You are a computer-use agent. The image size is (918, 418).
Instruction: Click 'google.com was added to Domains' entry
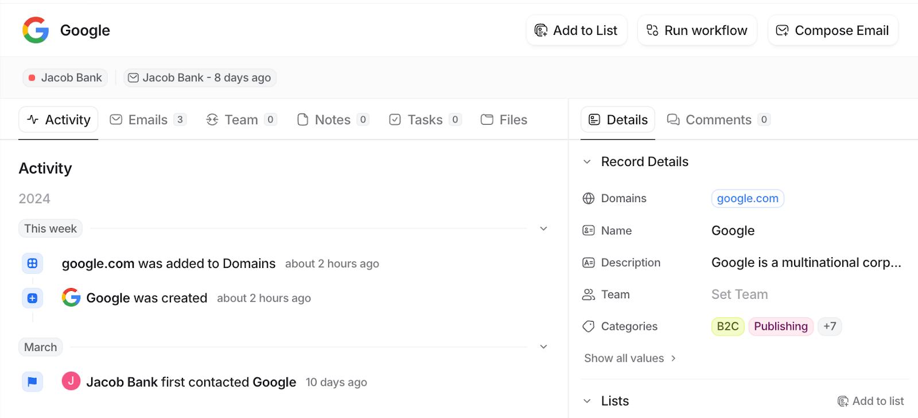(x=169, y=263)
